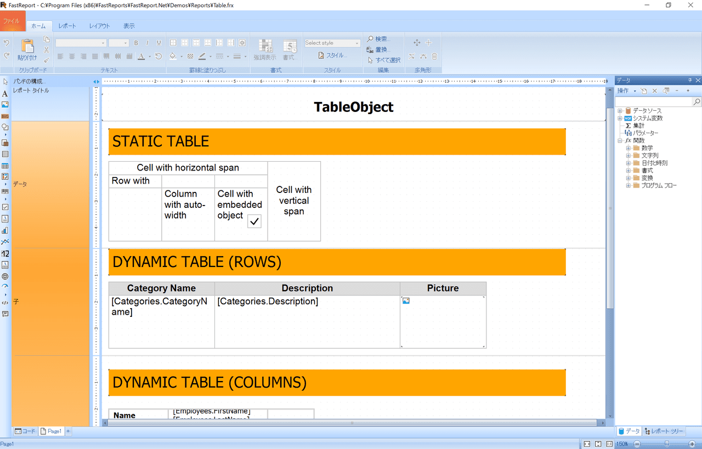Click バンドの構成 configure bands button

tap(30, 82)
